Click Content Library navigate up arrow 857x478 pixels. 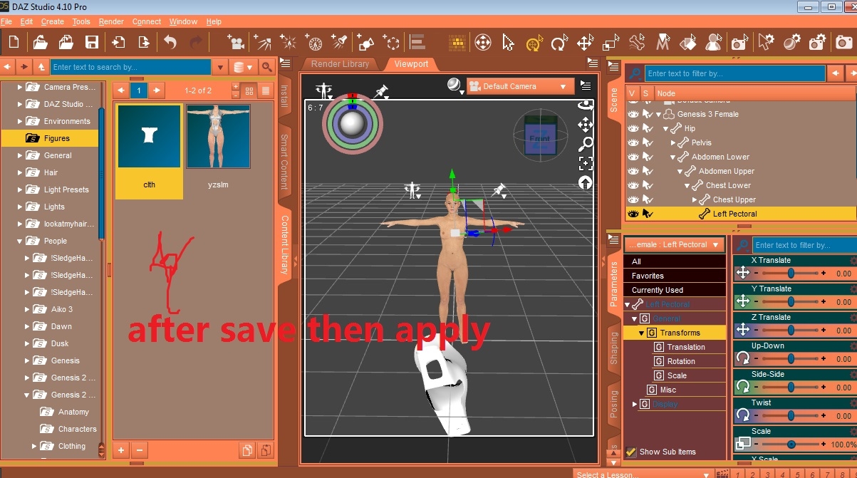tap(41, 67)
